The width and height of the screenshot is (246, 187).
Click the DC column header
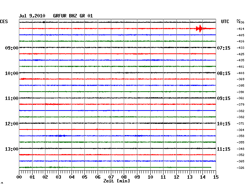point(238,20)
